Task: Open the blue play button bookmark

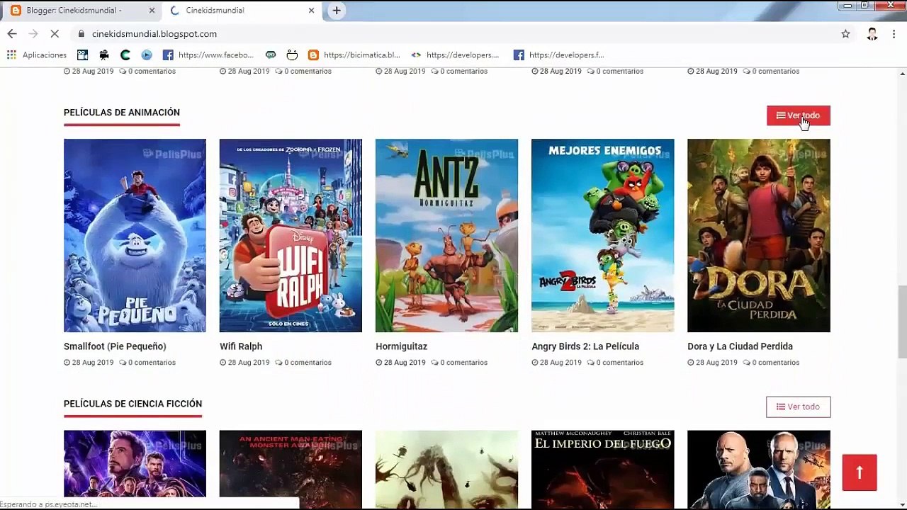Action: [147, 55]
